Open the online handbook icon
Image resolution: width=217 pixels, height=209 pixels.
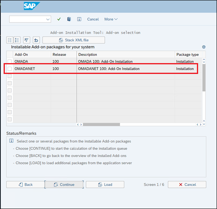coord(69,19)
